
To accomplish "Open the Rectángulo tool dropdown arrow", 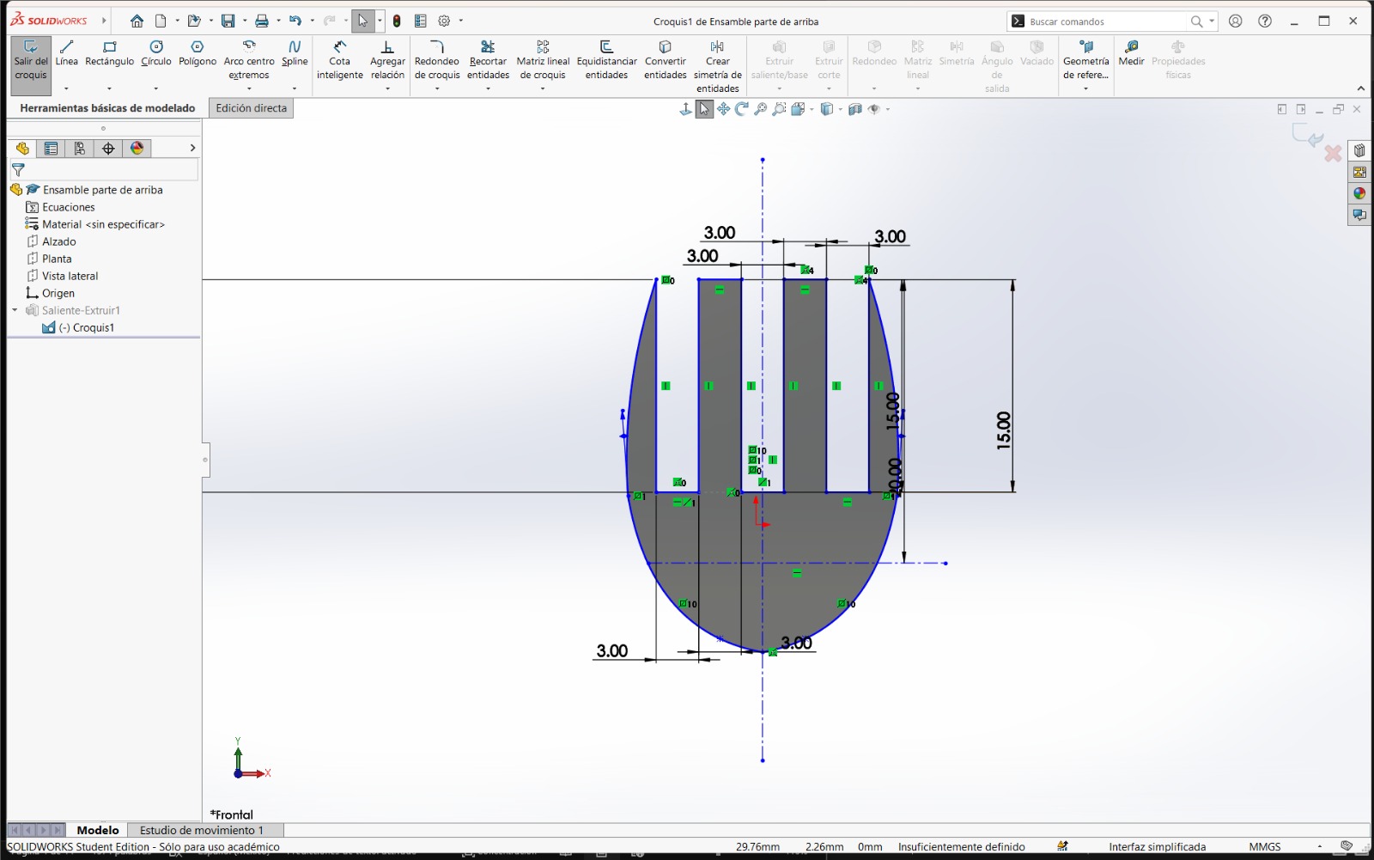I will pos(109,88).
